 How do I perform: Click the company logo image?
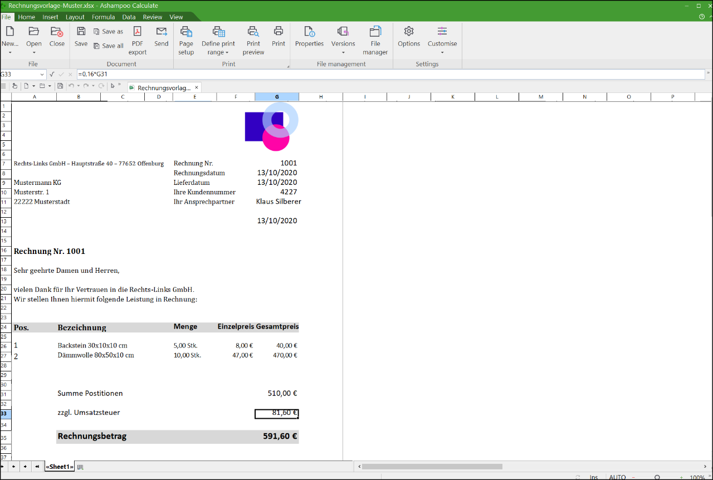(272, 127)
